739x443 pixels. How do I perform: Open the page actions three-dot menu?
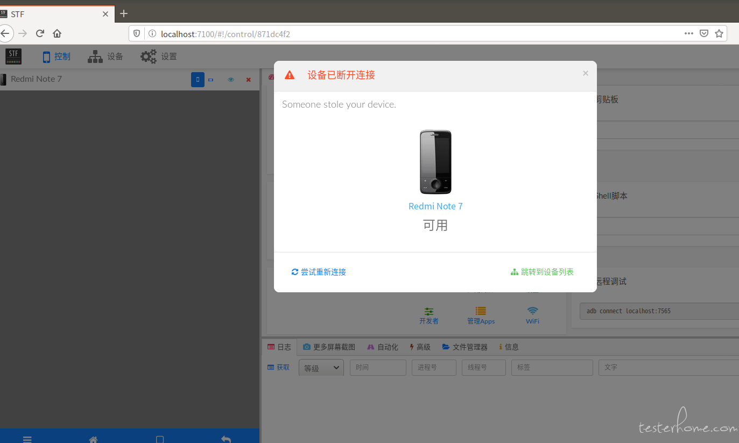coord(689,33)
